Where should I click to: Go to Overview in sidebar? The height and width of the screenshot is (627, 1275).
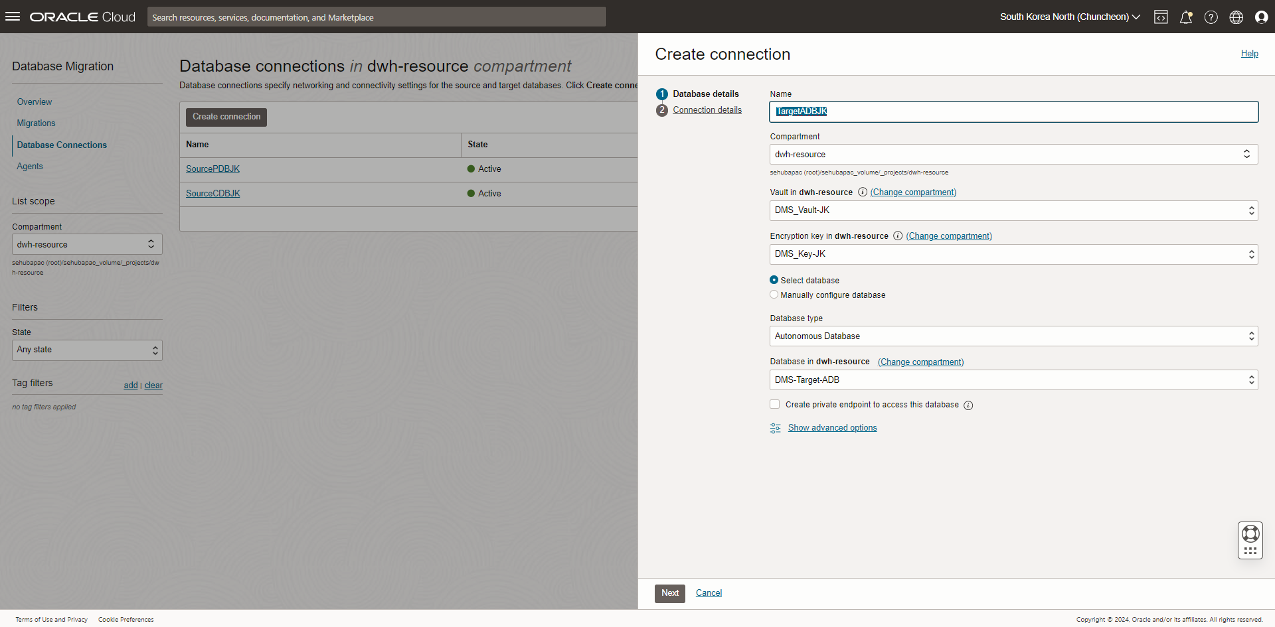point(35,102)
